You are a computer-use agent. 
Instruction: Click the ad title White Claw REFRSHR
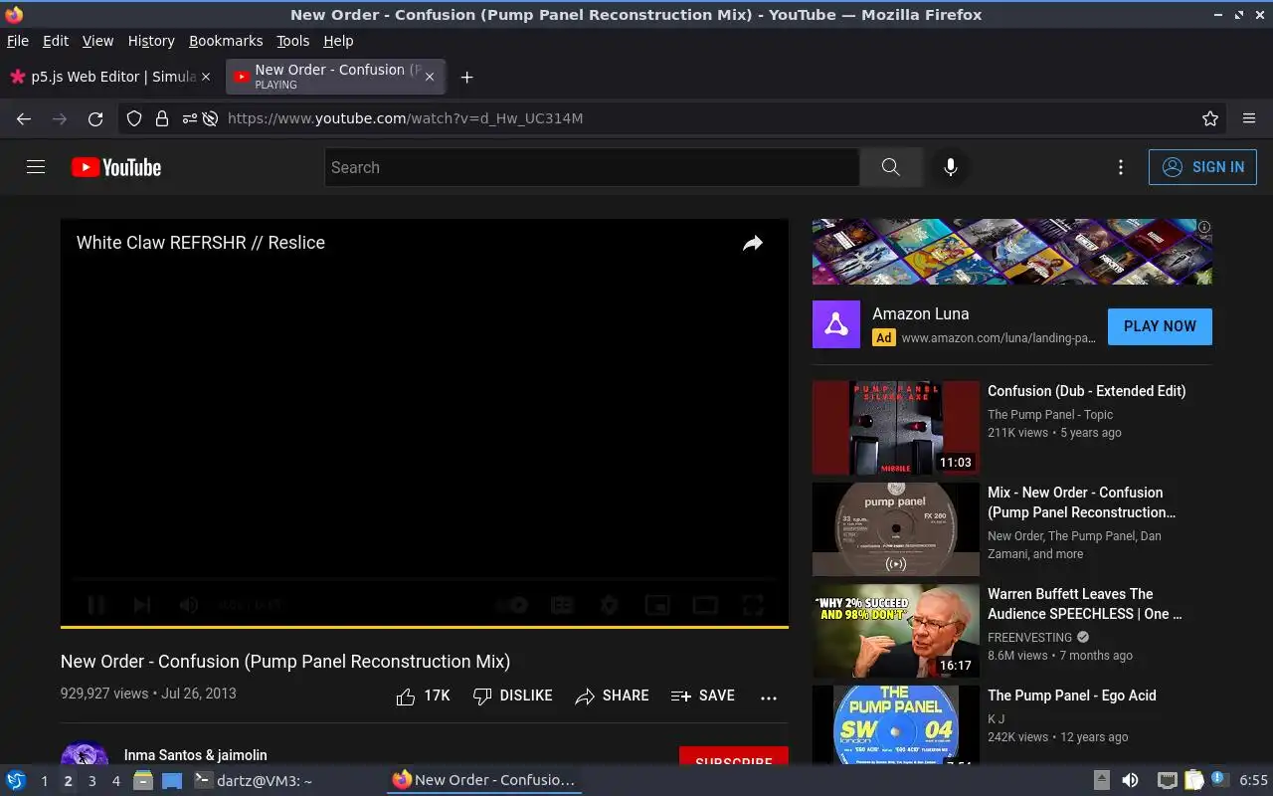[201, 243]
